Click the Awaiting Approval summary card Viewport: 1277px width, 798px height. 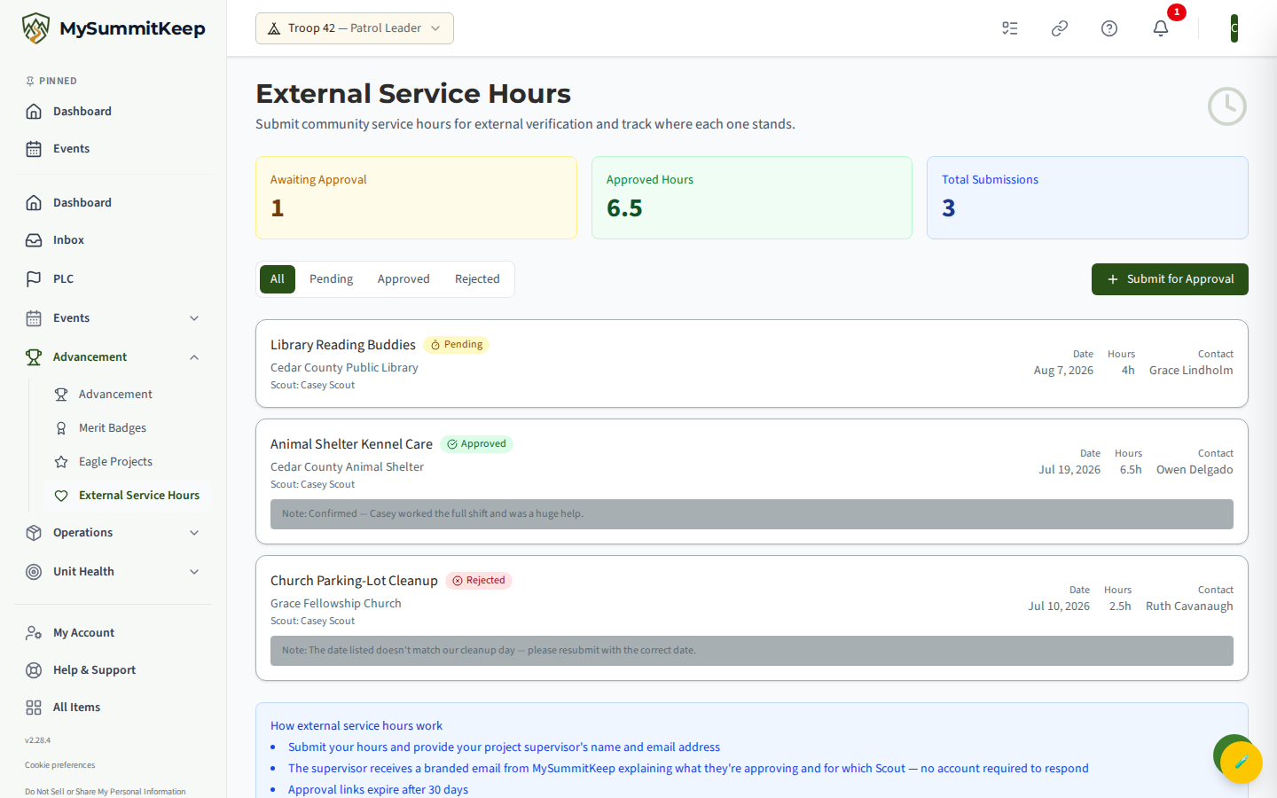(x=416, y=198)
